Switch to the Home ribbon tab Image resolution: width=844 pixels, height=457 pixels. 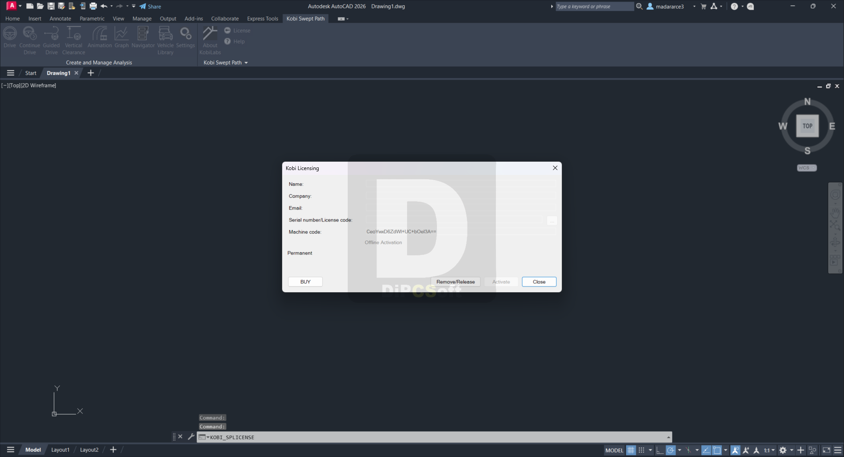[12, 18]
